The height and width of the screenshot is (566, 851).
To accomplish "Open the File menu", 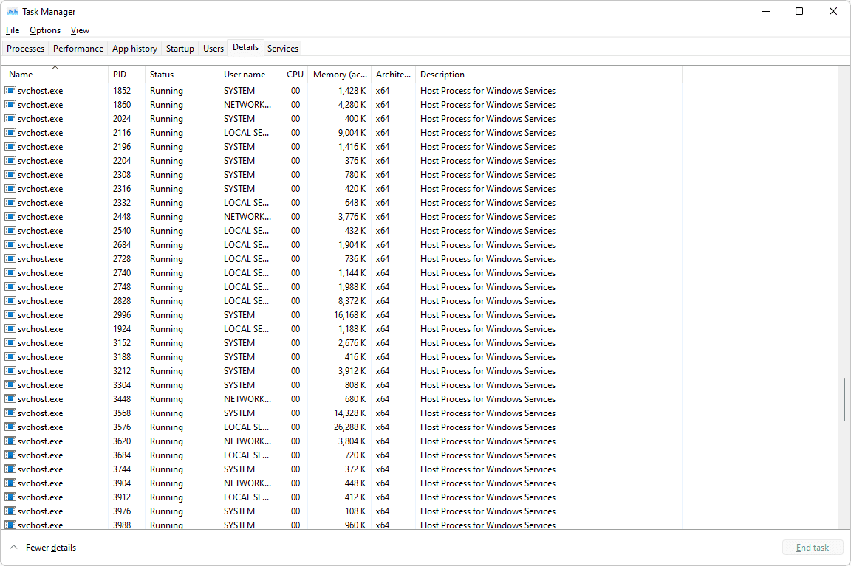I will [x=13, y=30].
